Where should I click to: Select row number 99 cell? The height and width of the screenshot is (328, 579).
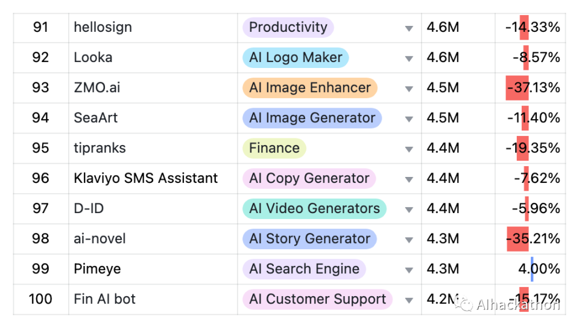pos(40,269)
